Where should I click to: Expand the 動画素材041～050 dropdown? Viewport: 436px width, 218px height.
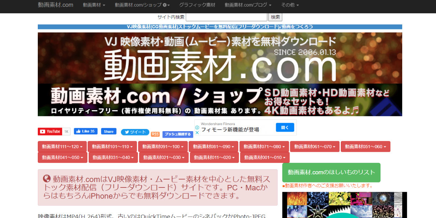[62, 157]
